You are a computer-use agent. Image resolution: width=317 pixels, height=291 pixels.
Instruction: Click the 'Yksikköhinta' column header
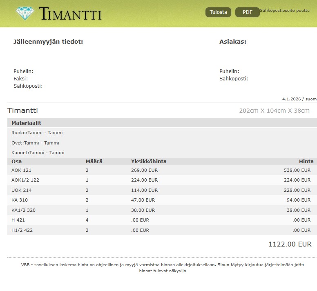tap(149, 162)
